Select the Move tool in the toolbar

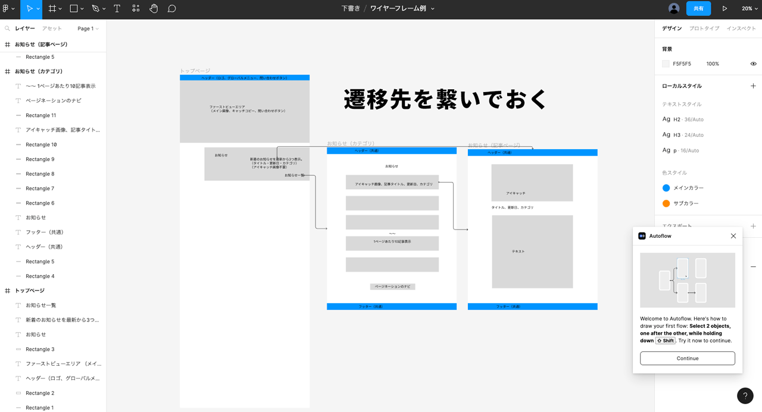click(29, 9)
